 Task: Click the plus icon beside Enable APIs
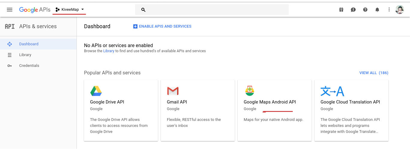pos(135,26)
